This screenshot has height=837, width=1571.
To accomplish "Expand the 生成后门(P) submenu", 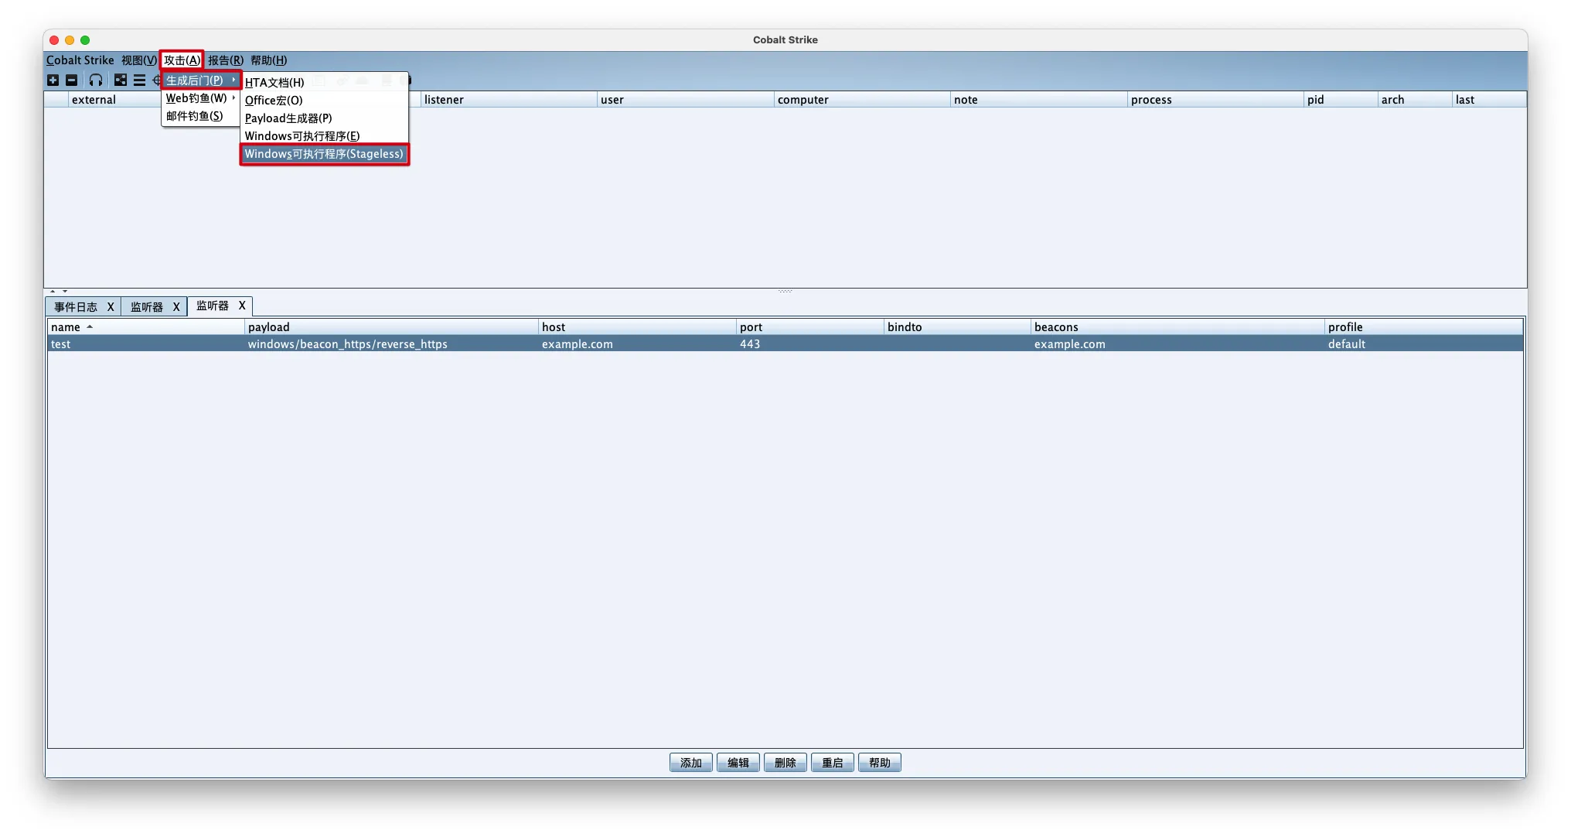I will pyautogui.click(x=201, y=80).
